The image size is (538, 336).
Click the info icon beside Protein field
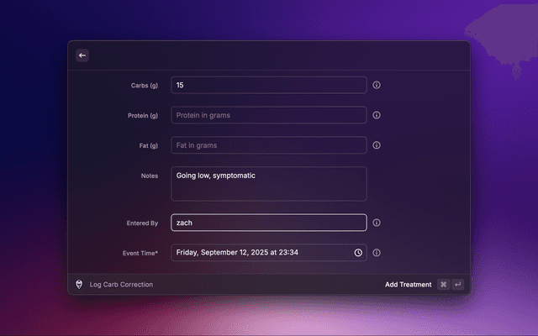pyautogui.click(x=377, y=115)
